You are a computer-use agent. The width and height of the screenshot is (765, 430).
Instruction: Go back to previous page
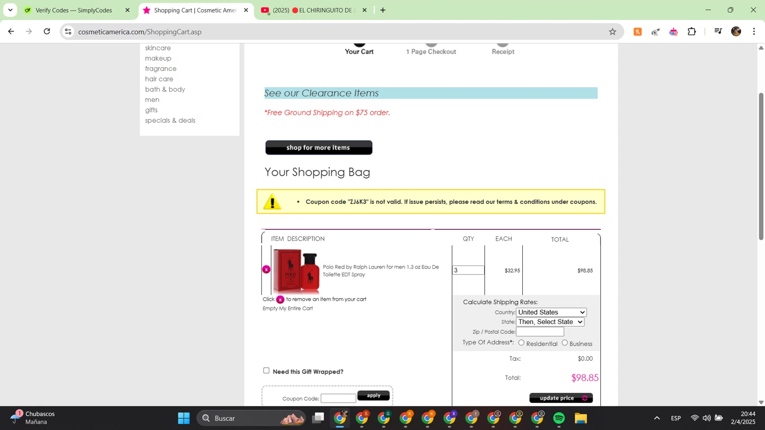(11, 32)
